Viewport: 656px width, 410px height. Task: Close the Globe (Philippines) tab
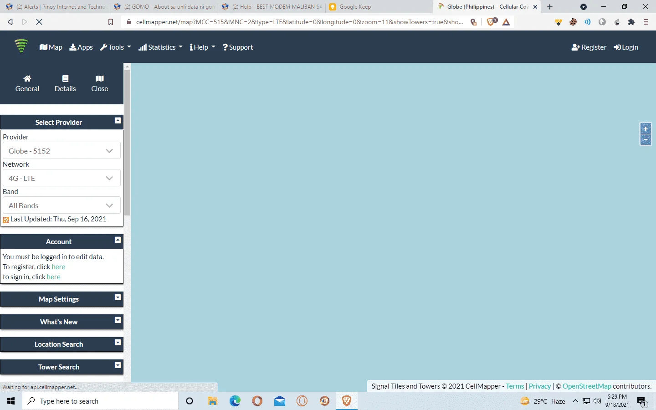click(535, 7)
